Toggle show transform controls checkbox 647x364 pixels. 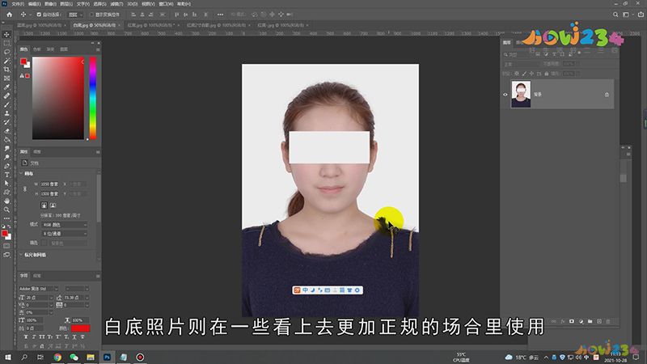(x=91, y=15)
